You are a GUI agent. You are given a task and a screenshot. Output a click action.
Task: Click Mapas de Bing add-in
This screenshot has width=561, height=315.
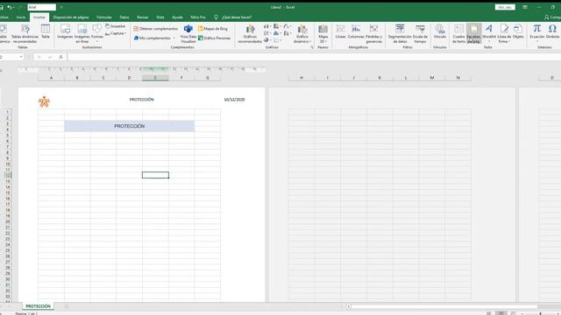[213, 29]
